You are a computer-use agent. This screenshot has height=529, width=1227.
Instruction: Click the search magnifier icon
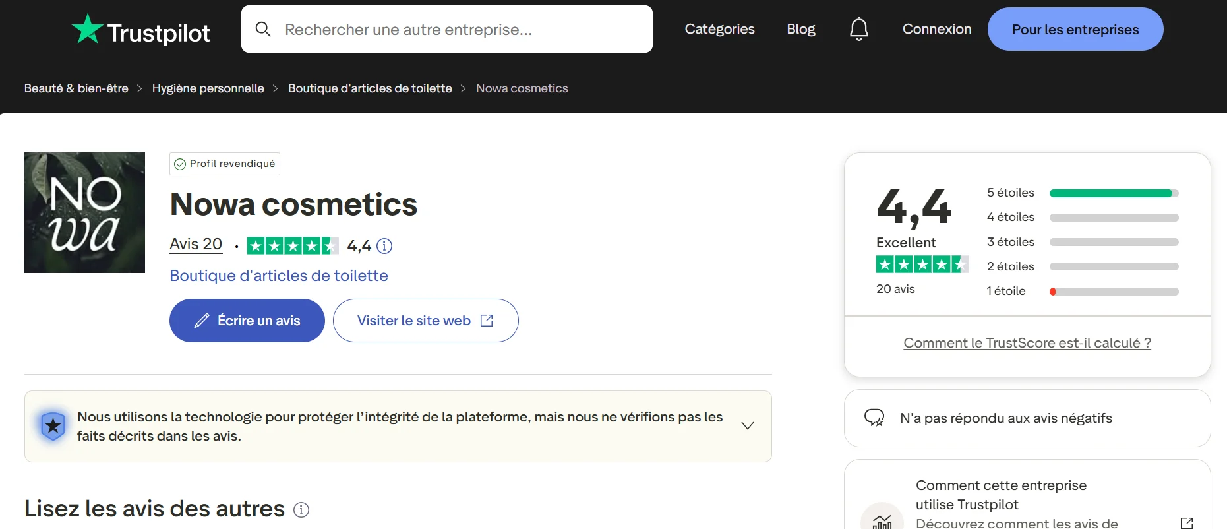click(263, 29)
